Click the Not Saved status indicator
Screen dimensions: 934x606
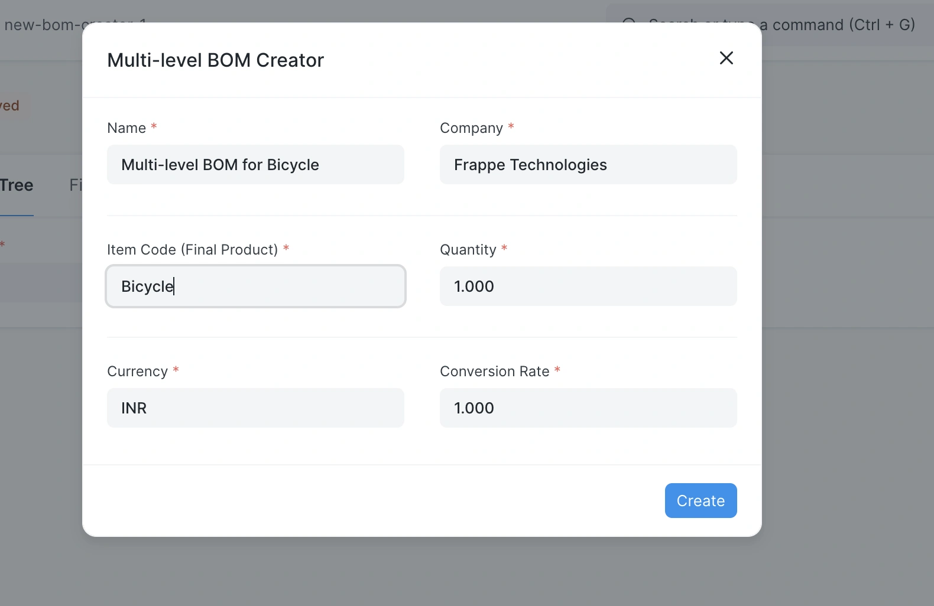click(x=10, y=106)
